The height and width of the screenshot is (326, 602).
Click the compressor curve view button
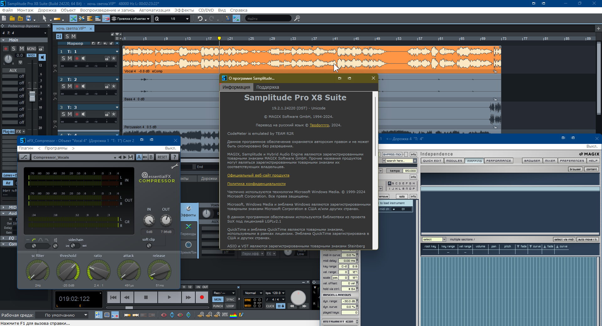(x=24, y=157)
